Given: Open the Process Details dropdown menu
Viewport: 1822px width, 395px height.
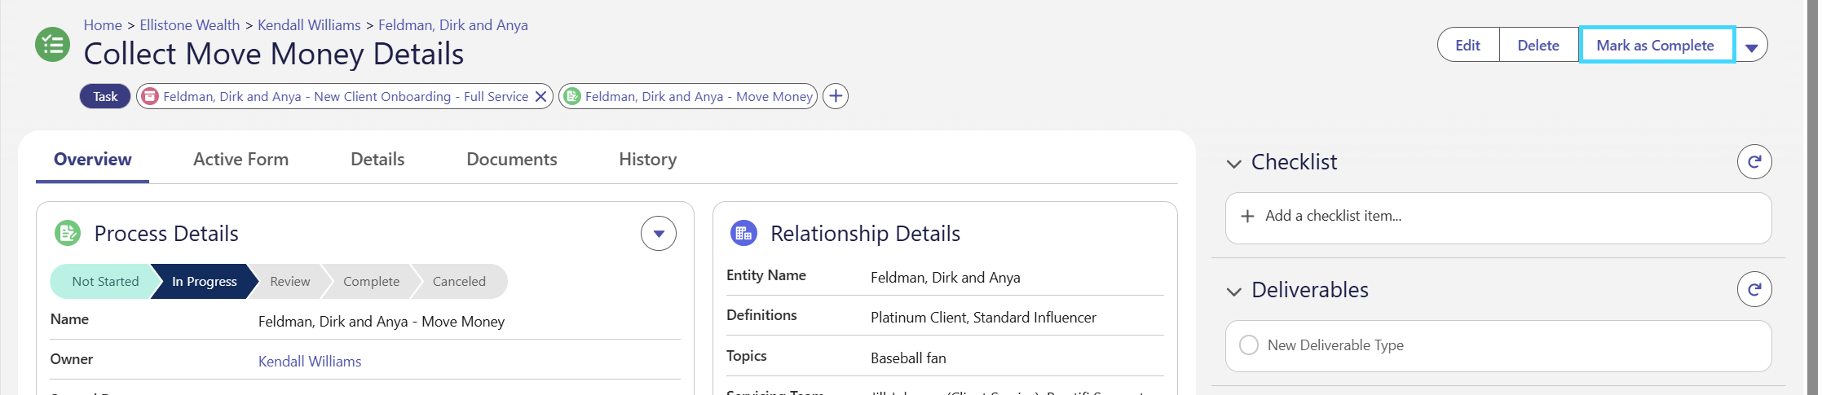Looking at the screenshot, I should point(659,234).
